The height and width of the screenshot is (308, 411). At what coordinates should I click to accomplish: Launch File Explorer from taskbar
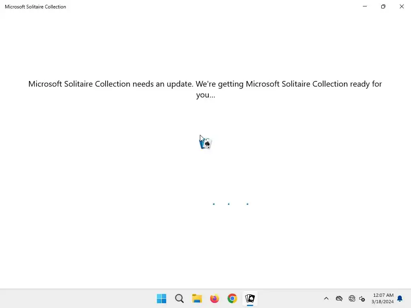(197, 298)
